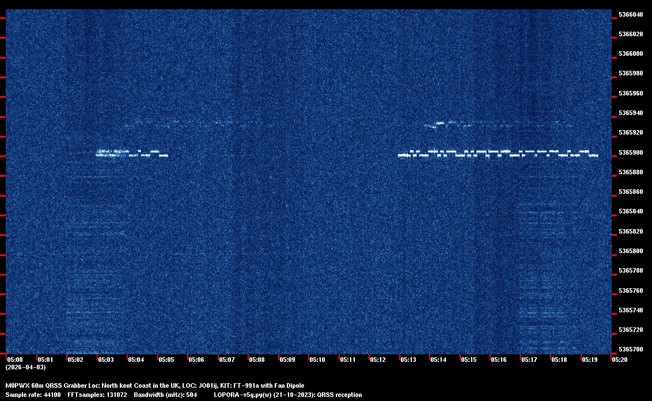Click the long FSK signal trace near 5365900
This screenshot has width=652, height=401.
click(498, 154)
